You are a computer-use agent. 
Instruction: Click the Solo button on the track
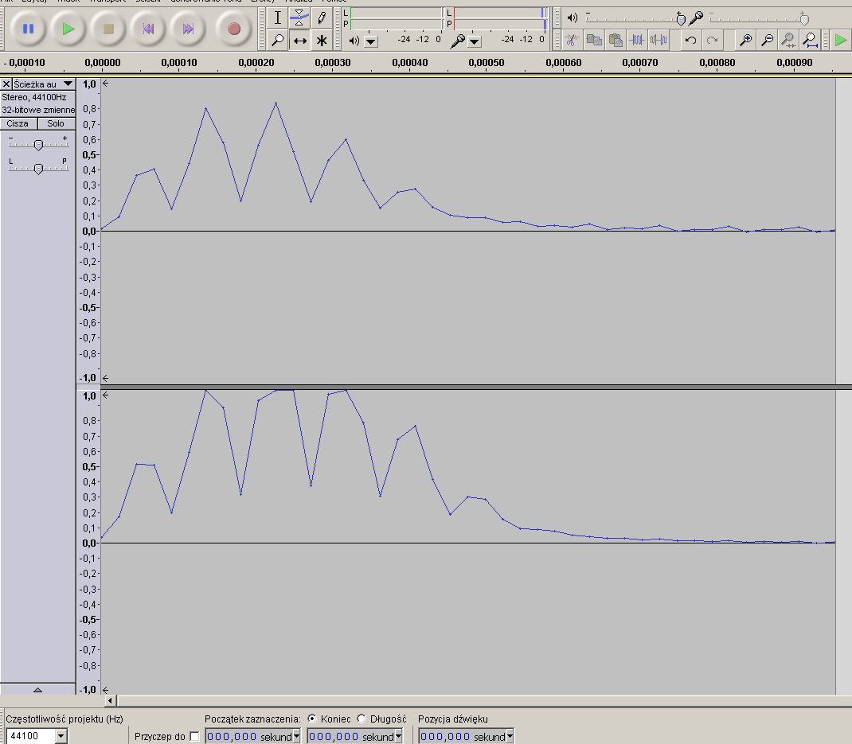coord(56,123)
